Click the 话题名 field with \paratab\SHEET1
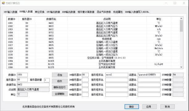 149,75
